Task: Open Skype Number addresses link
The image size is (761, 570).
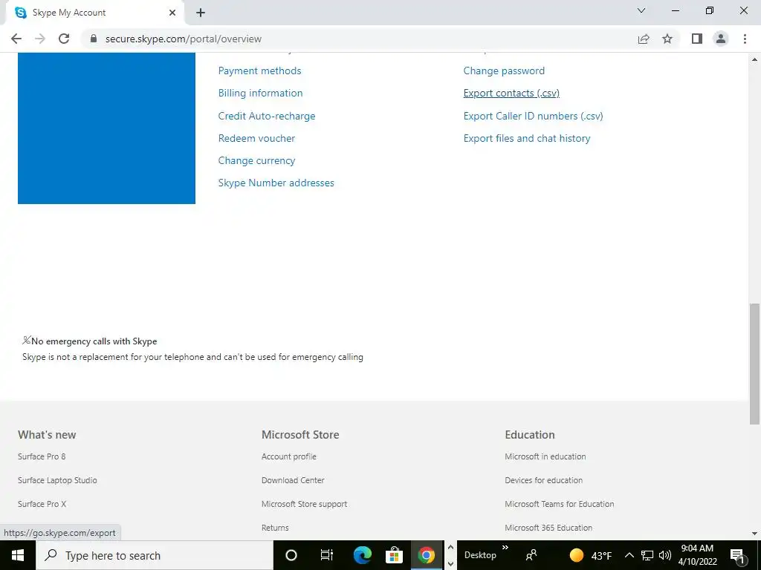Action: click(276, 183)
